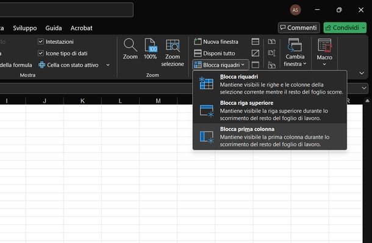Open the Acrobat tab
Image resolution: width=372 pixels, height=243 pixels.
(x=81, y=28)
